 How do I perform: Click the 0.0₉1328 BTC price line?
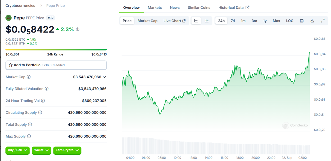coord(21,39)
